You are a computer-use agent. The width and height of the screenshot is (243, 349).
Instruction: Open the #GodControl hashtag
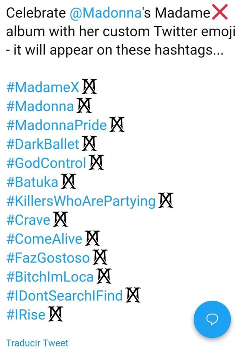[46, 163]
